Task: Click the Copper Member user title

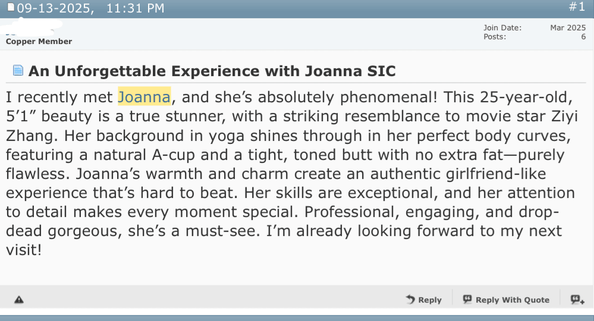Action: coord(39,42)
